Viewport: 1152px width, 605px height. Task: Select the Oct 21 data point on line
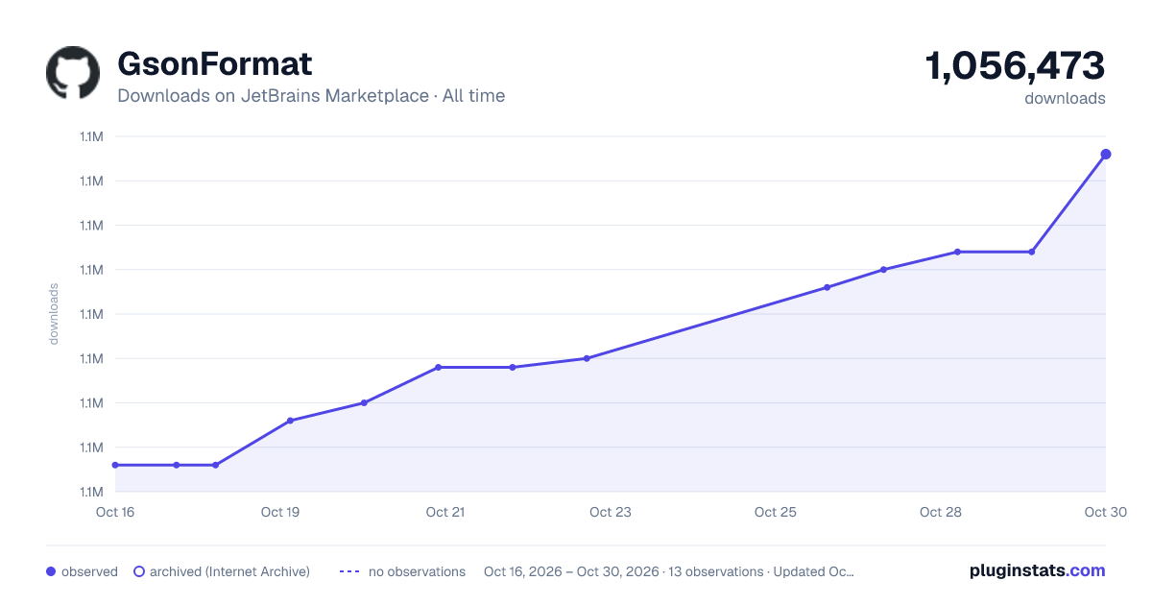[438, 367]
